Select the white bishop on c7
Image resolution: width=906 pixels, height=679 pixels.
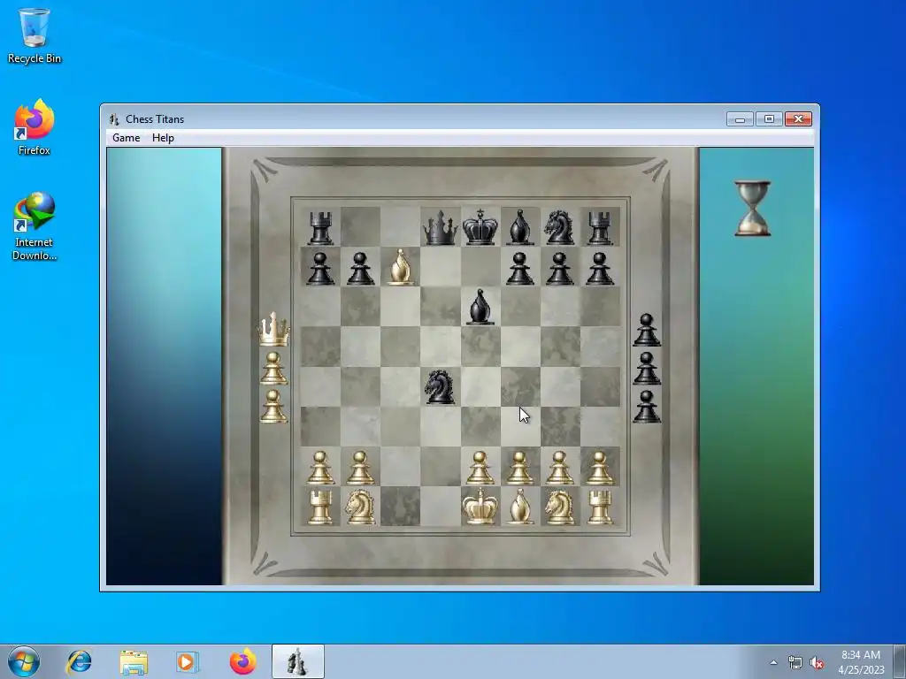point(401,267)
